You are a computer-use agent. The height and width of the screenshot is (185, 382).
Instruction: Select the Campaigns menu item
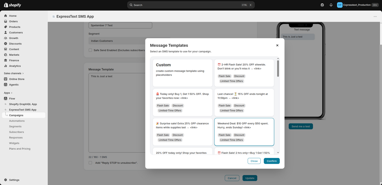click(24, 115)
